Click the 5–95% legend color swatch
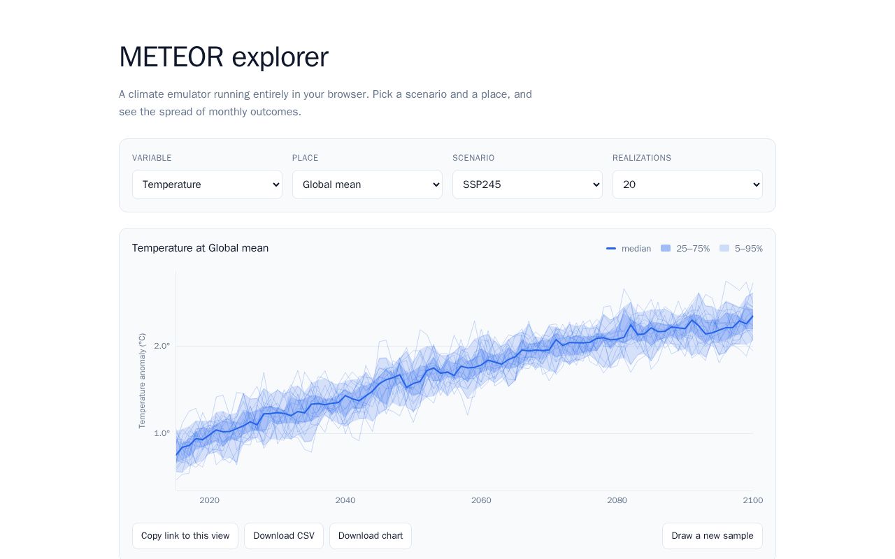895x559 pixels. 724,248
